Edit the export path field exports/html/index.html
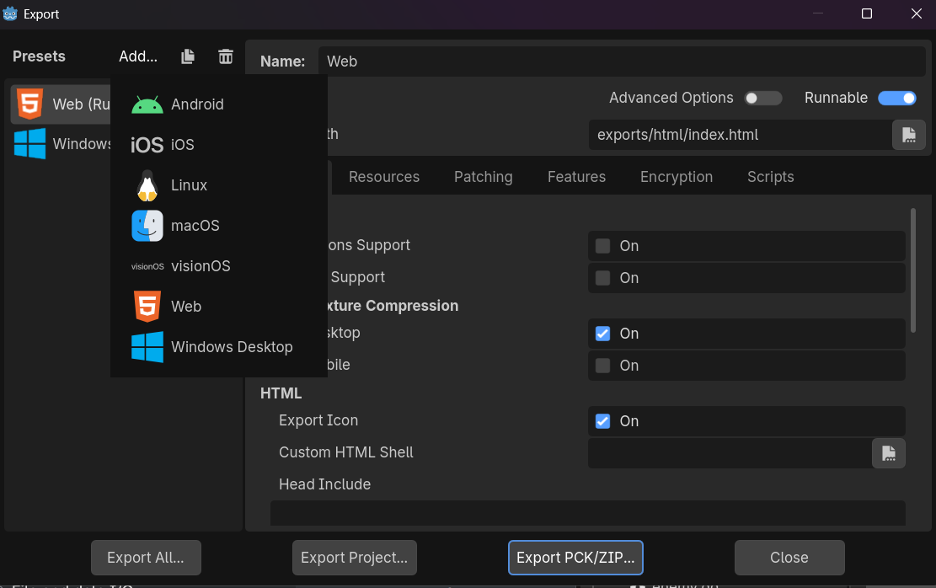Image resolution: width=936 pixels, height=588 pixels. pos(741,135)
